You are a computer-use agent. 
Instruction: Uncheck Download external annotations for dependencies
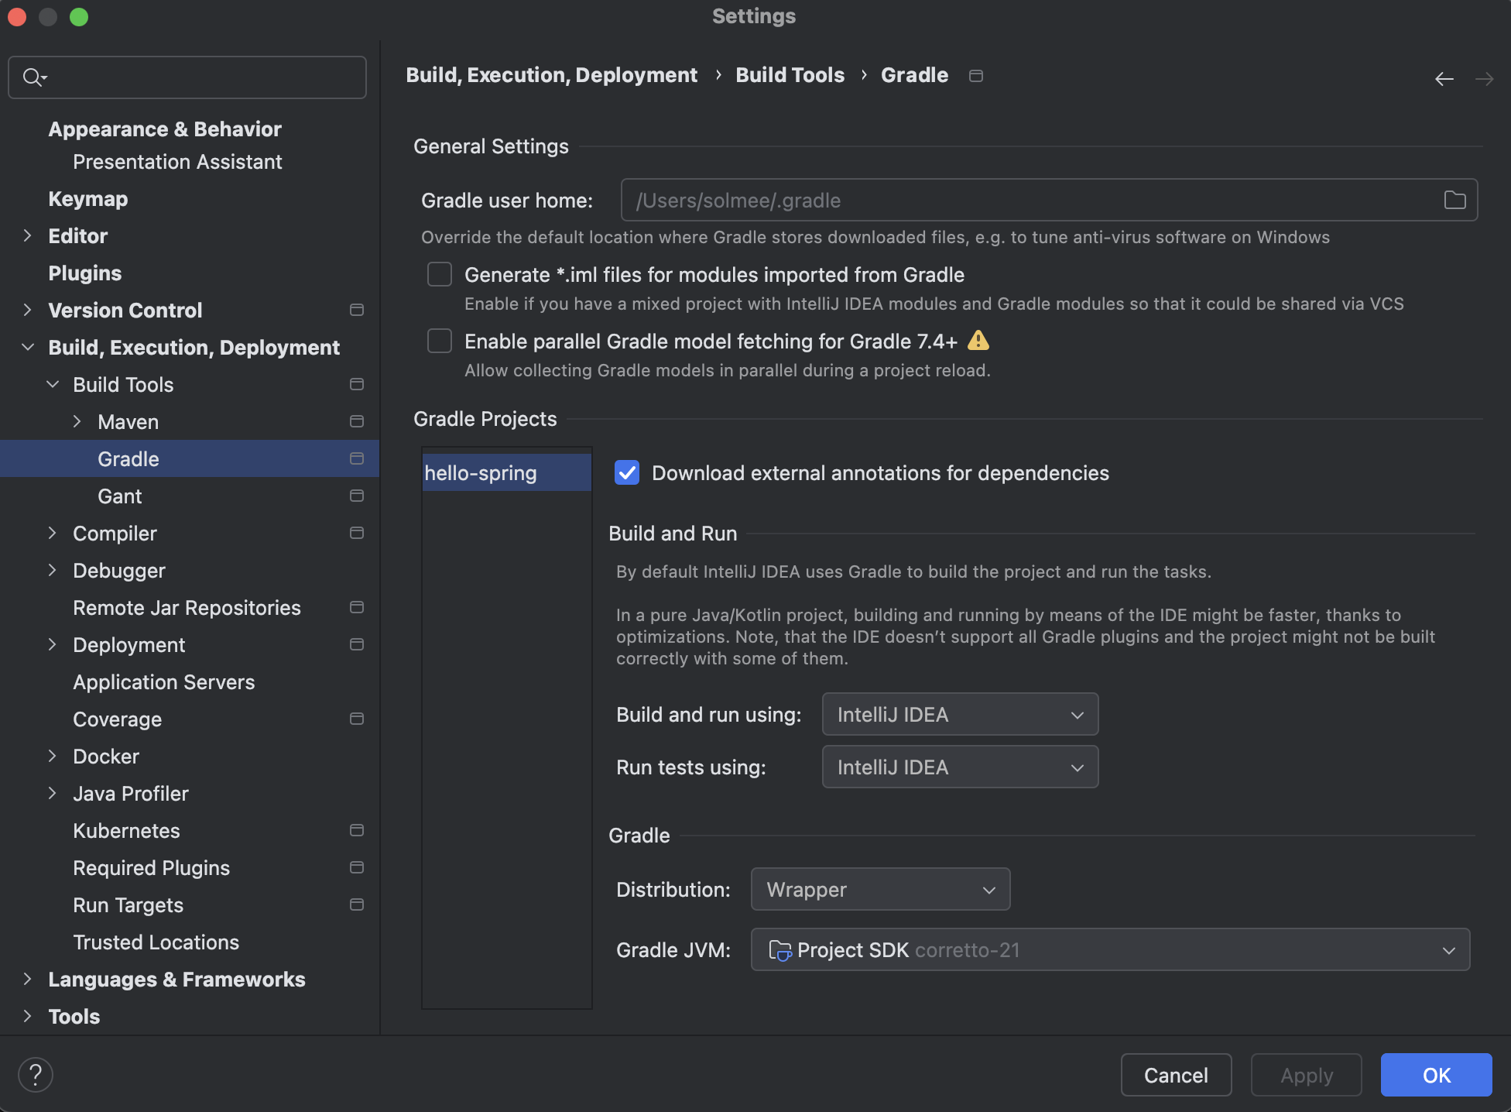[x=627, y=472]
